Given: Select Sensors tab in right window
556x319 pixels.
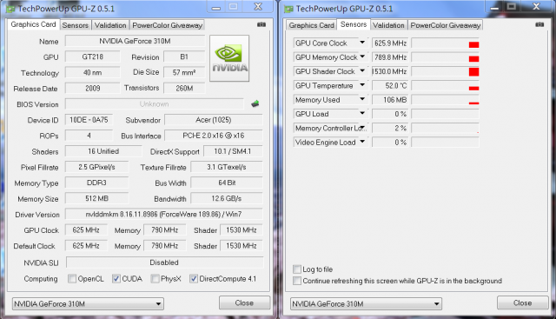Looking at the screenshot, I should point(354,24).
